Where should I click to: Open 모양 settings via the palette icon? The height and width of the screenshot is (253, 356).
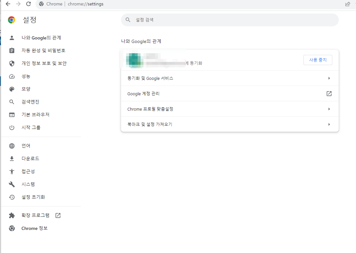pos(12,89)
